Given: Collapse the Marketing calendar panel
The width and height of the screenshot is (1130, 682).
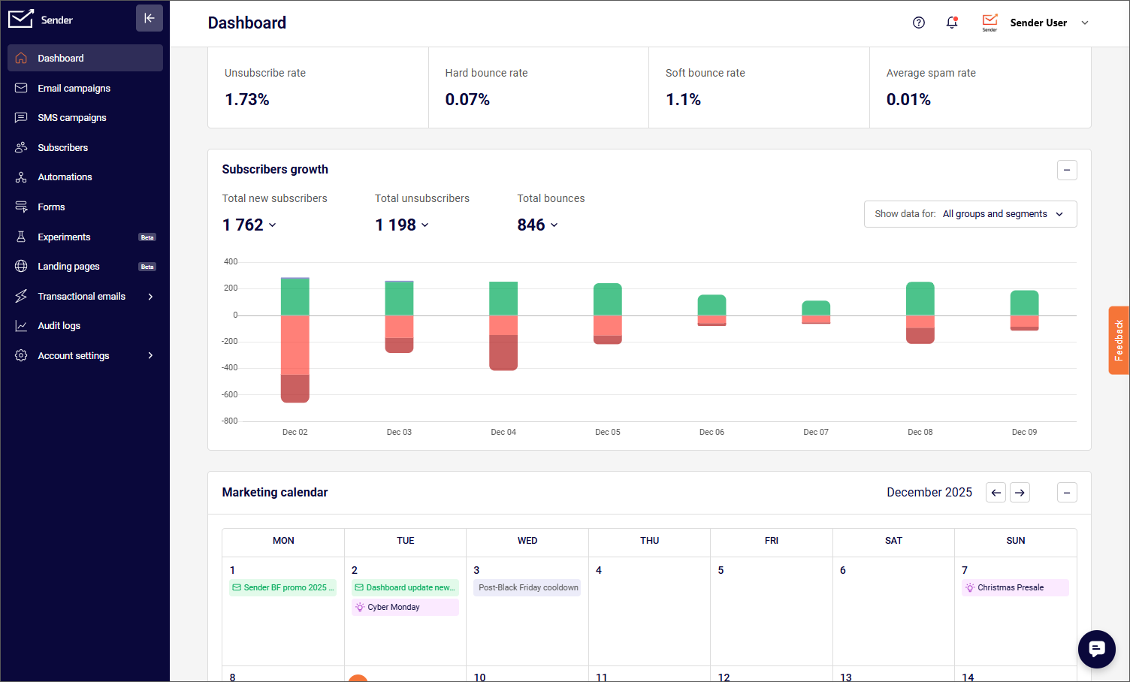Looking at the screenshot, I should (x=1067, y=492).
